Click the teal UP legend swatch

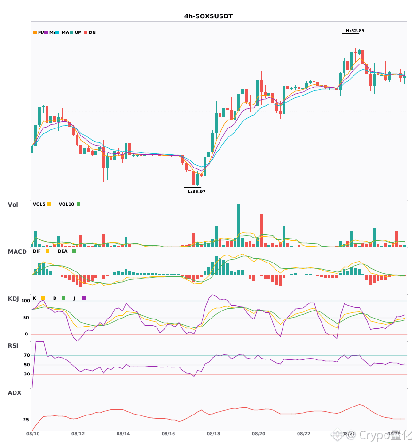point(71,32)
